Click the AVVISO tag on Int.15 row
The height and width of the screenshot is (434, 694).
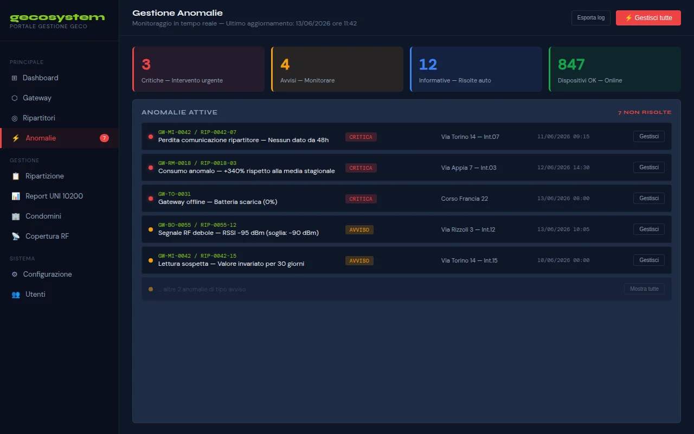(359, 261)
